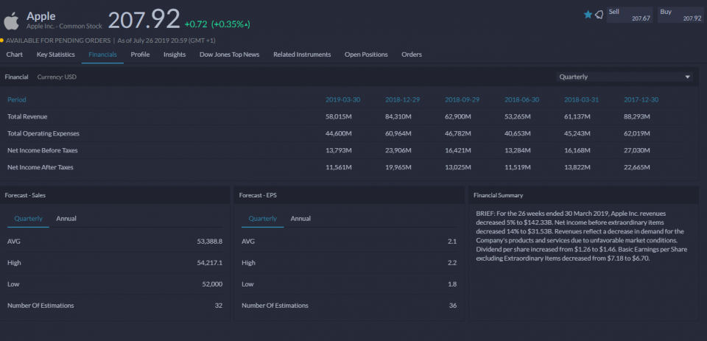Open the Quarterly period dropdown
Screen dimensions: 707x341
(x=625, y=77)
